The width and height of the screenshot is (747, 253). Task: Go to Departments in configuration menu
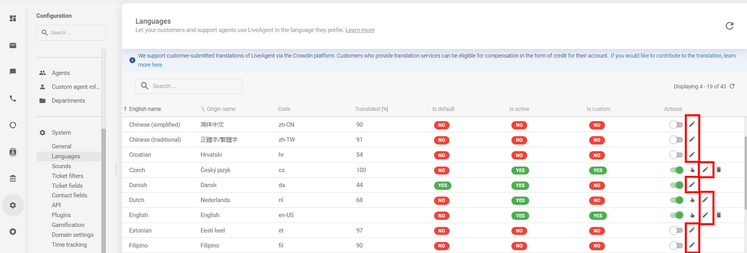point(68,101)
